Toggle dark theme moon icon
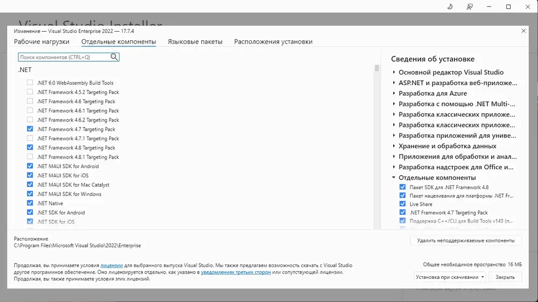538x302 pixels. click(450, 6)
